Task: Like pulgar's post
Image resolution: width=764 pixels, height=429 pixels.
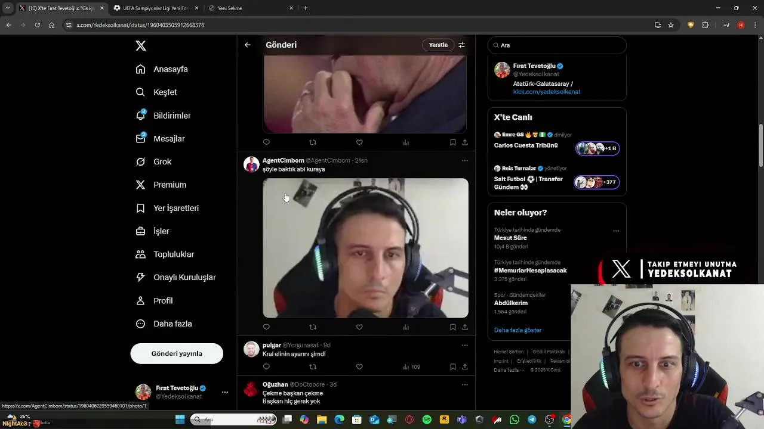Action: (359, 367)
